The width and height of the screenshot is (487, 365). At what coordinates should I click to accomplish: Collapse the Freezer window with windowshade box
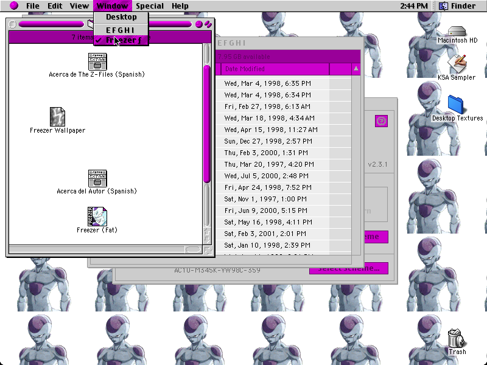[208, 24]
